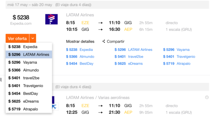Open the blue $ 5454 BestDay link

click(80, 64)
